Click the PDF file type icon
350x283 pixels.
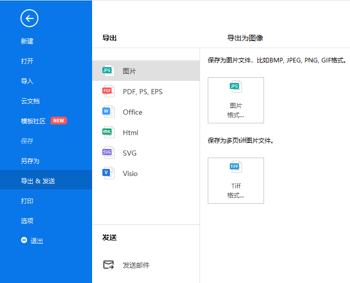click(x=107, y=91)
